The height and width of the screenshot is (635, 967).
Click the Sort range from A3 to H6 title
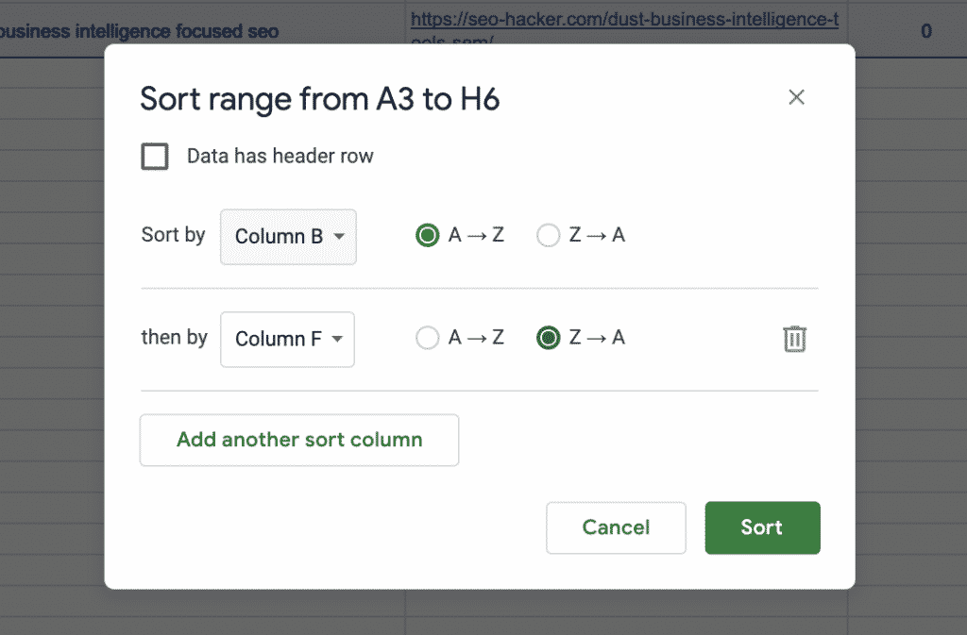[319, 99]
